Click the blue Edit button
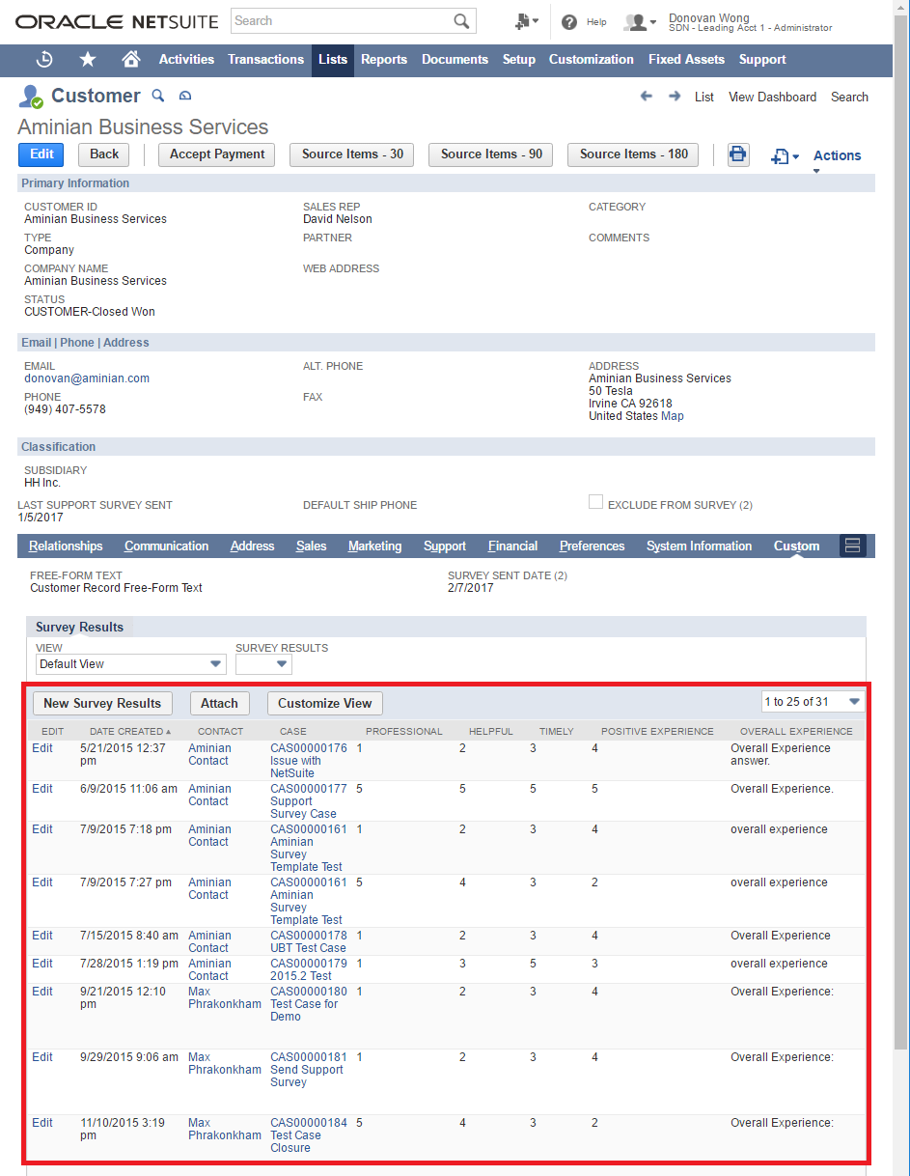 pos(41,154)
